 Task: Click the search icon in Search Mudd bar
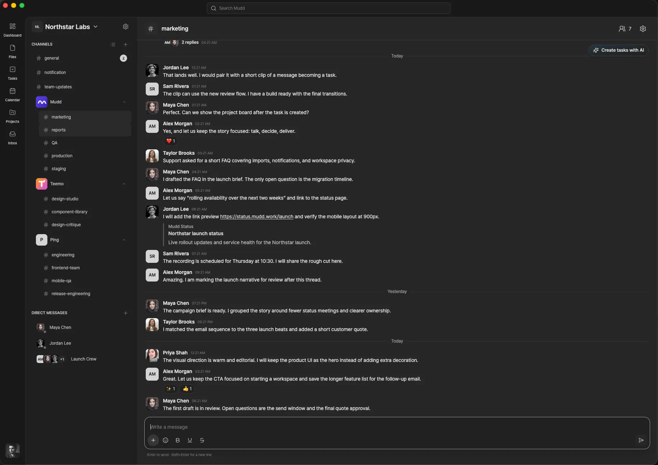coord(214,8)
